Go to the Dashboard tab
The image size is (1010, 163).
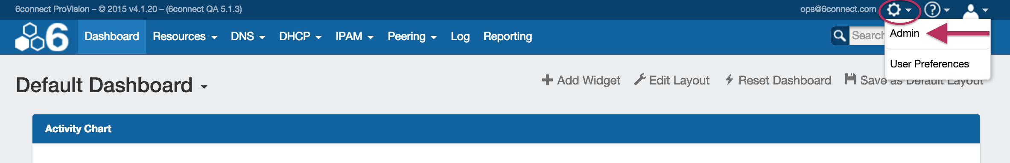(111, 37)
